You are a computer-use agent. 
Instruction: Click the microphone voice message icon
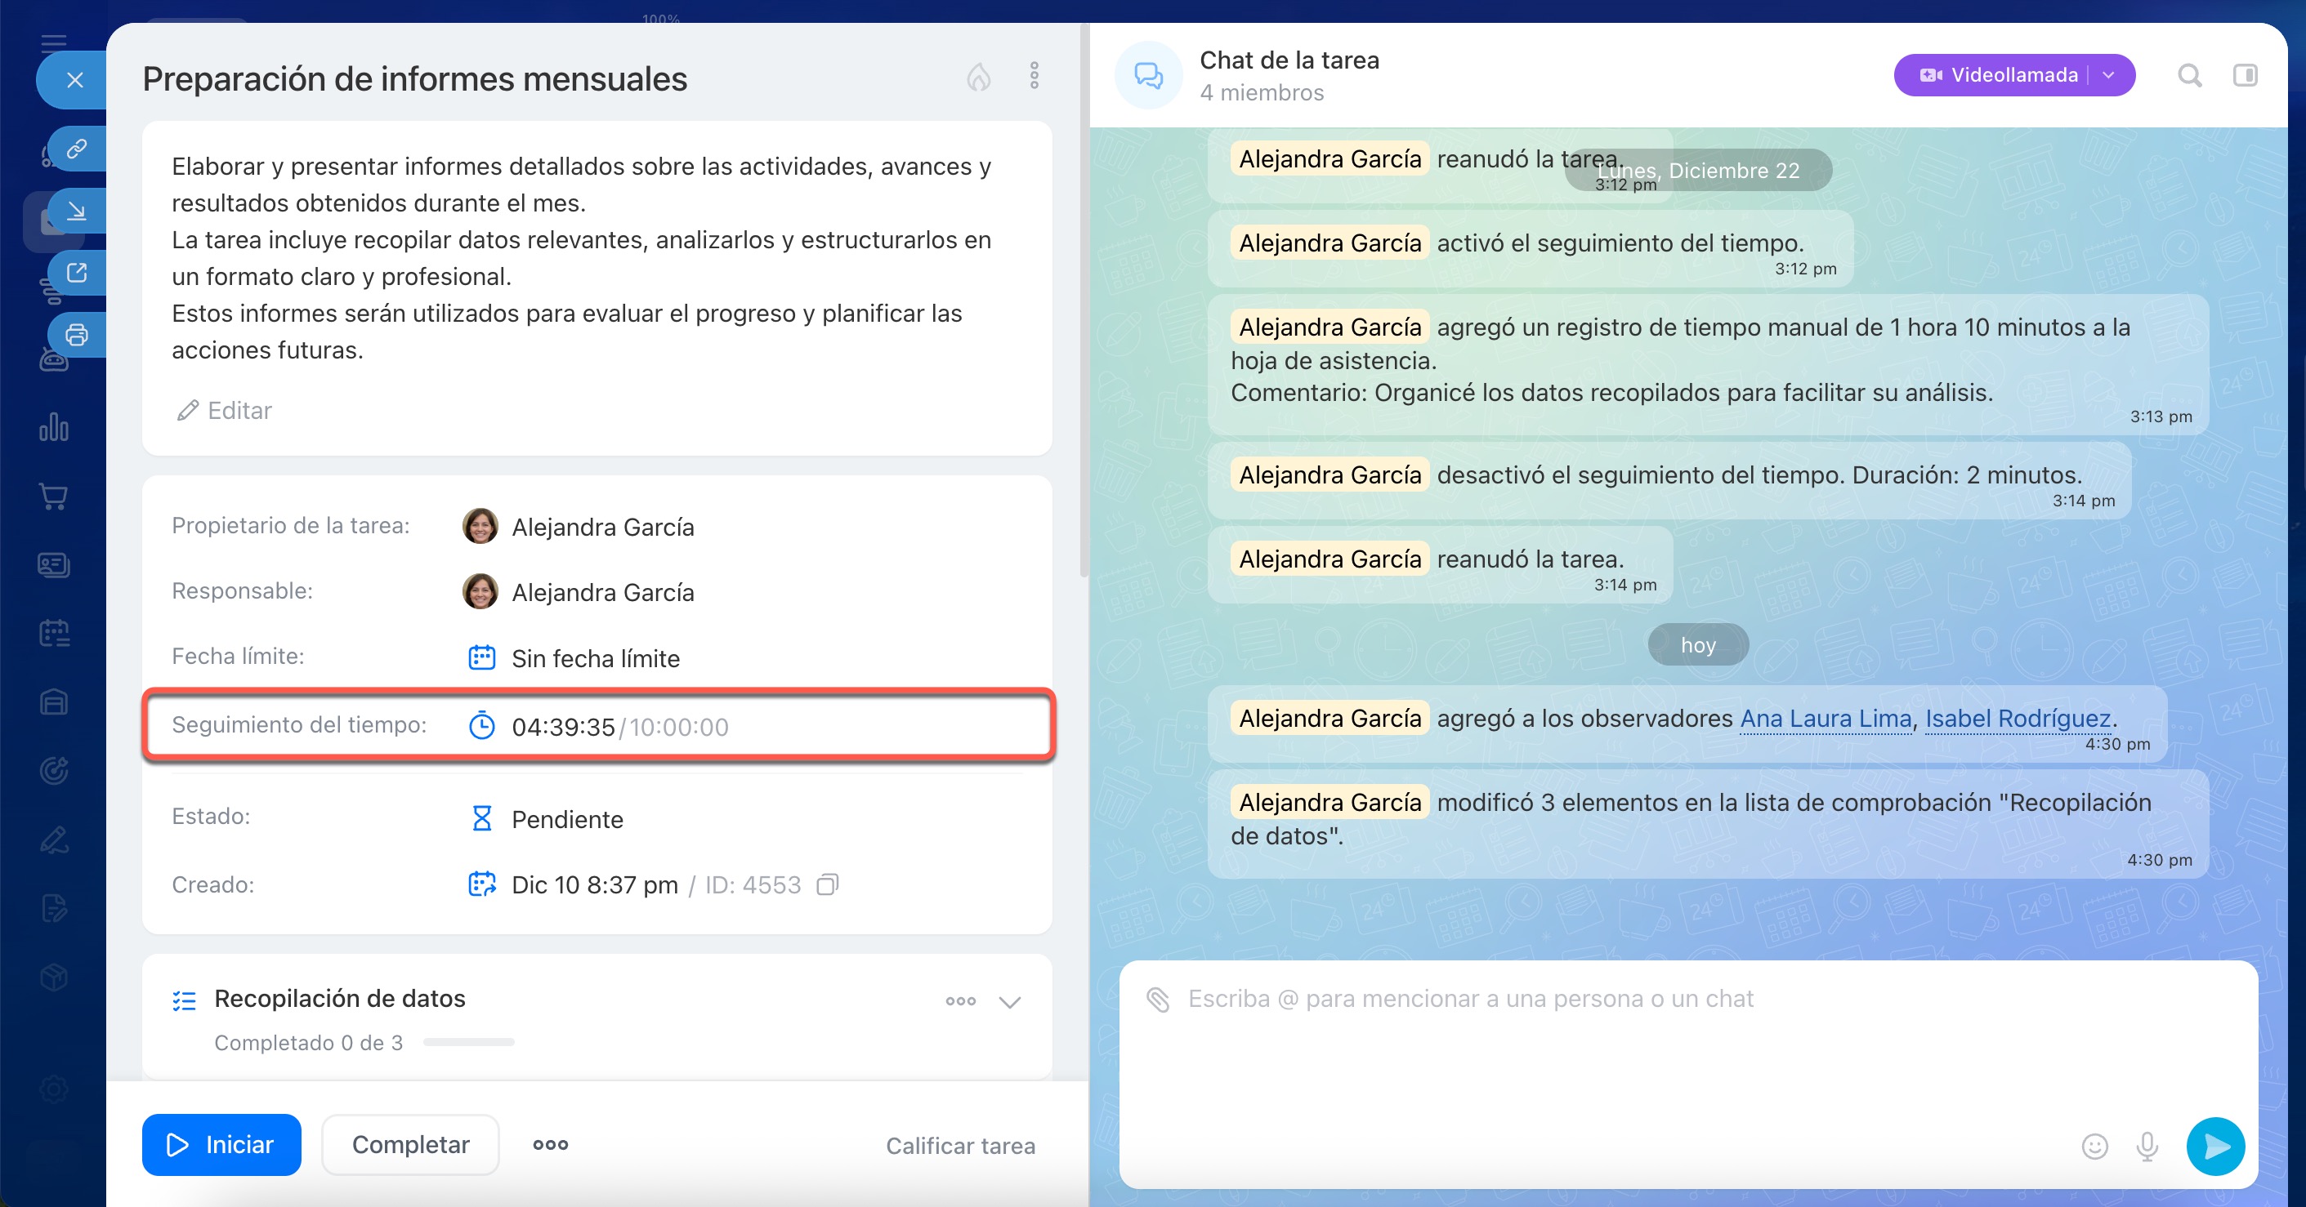tap(2147, 1146)
